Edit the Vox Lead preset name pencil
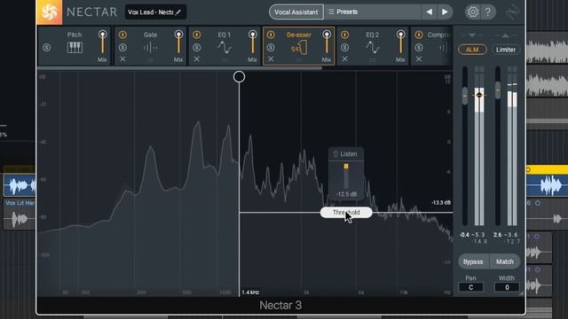 tap(178, 12)
